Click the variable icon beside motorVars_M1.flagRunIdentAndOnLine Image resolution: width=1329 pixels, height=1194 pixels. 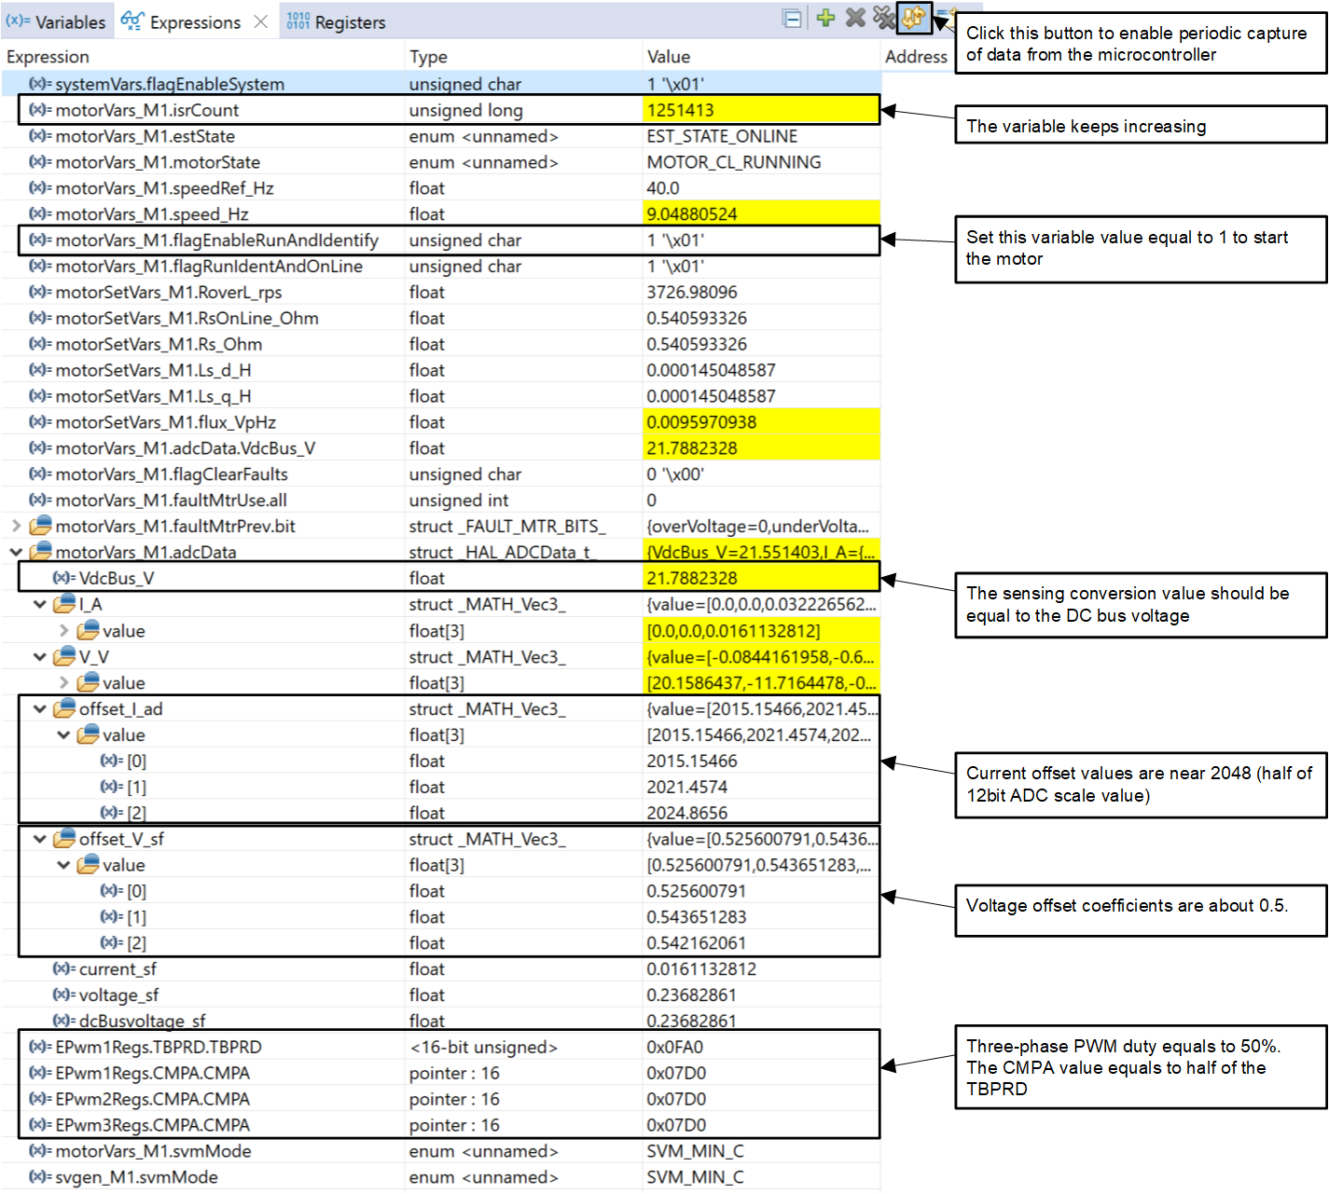coord(40,267)
